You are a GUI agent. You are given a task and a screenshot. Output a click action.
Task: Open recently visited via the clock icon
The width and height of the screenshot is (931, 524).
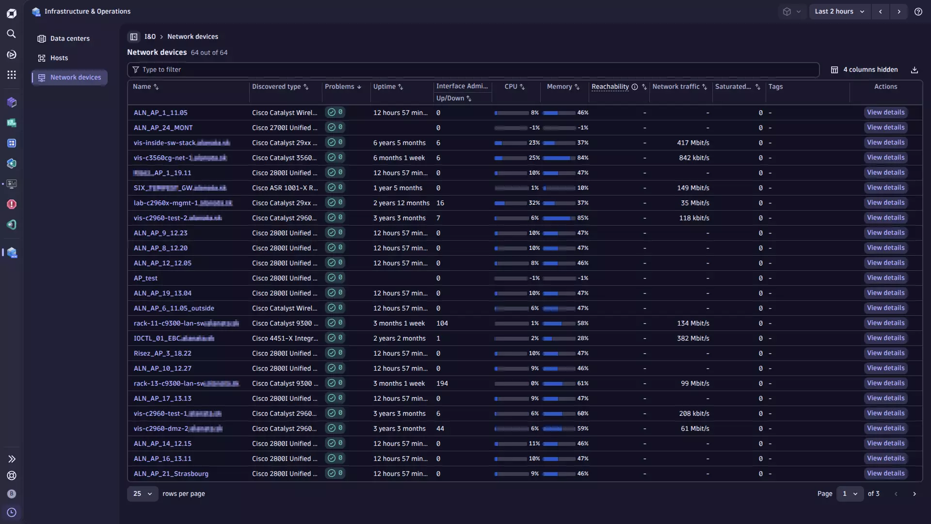[12, 512]
